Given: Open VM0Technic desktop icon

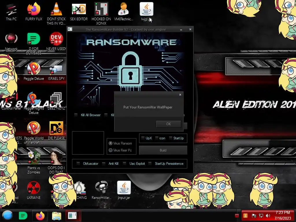Looking at the screenshot, I should (x=124, y=12).
